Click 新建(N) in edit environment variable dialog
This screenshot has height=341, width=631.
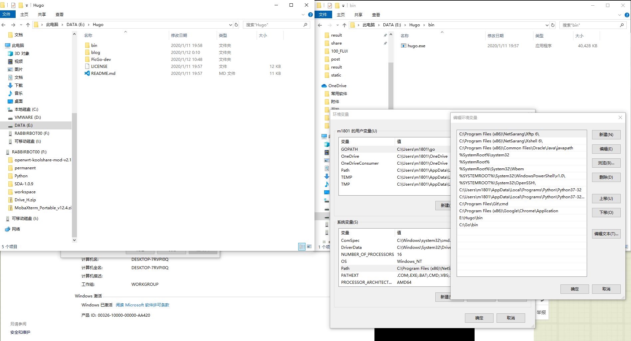click(606, 135)
